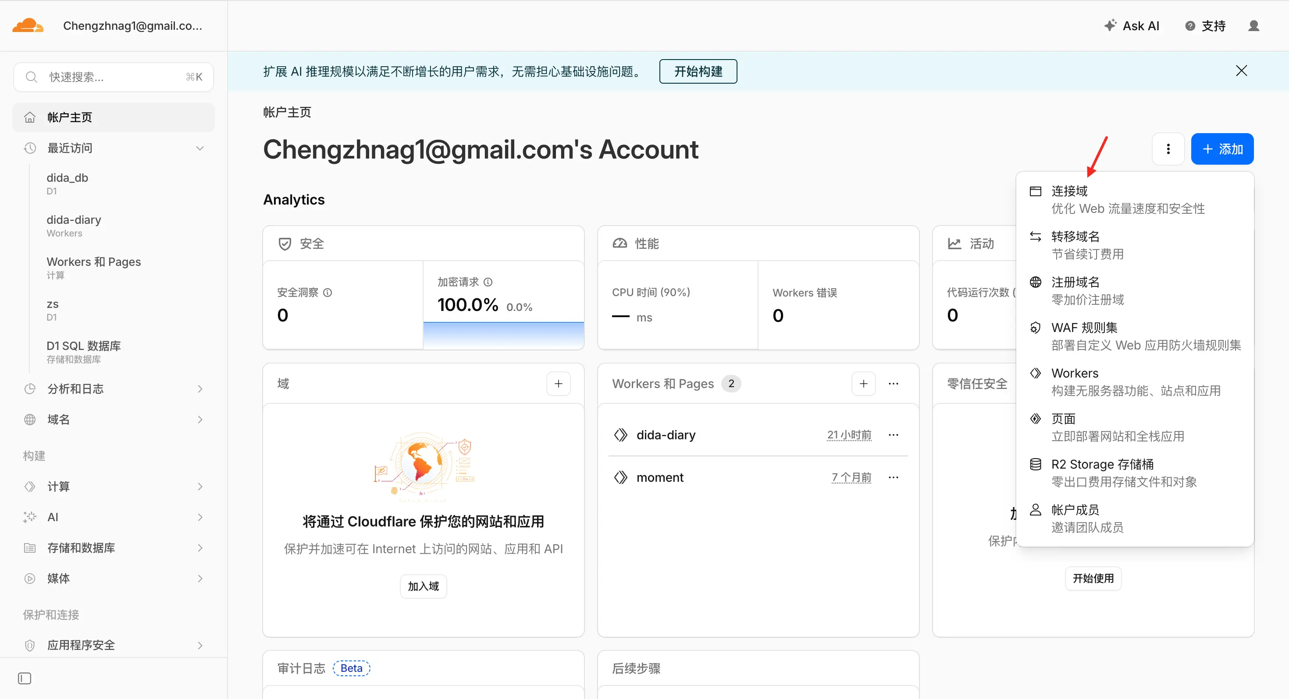Focus the 快速搜索 search field

click(x=114, y=77)
